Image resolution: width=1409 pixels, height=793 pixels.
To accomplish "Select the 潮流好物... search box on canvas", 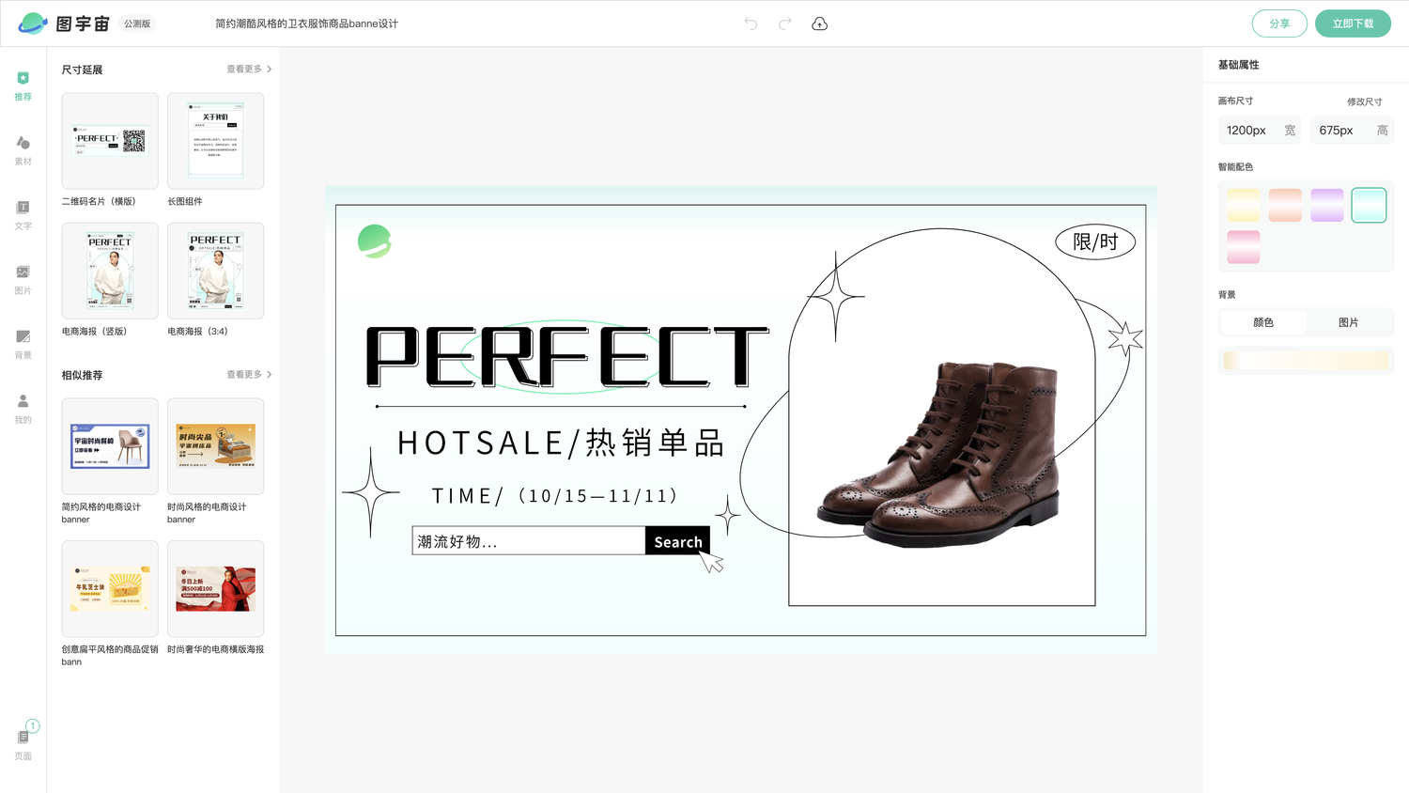I will point(529,541).
